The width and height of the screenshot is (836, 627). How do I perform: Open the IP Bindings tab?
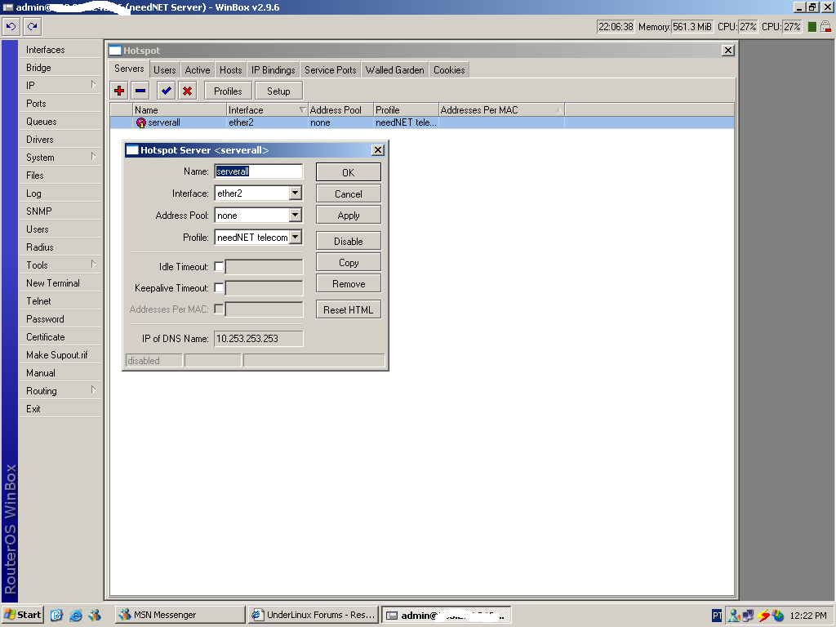[273, 70]
